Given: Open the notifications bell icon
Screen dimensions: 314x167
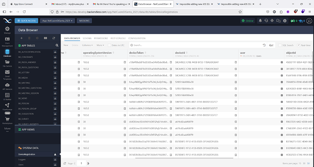Looking at the screenshot, I should point(260,20).
